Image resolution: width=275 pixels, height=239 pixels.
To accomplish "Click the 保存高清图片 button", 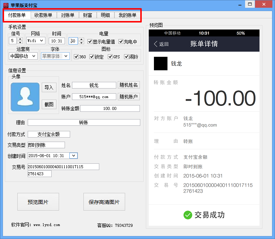I will [x=104, y=202].
